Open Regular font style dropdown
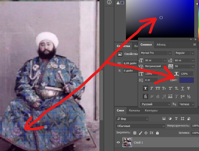Image resolution: width=199 pixels, height=151 pixels. [193, 53]
